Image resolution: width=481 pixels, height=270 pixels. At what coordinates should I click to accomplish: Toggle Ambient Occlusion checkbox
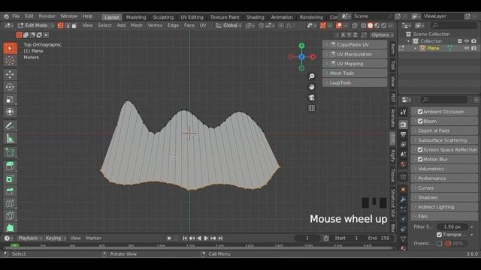[420, 112]
